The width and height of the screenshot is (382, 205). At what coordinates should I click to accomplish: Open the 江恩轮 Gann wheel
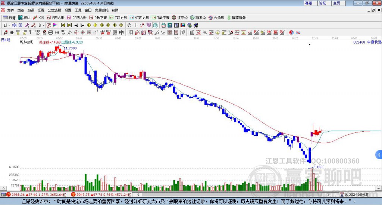[x=180, y=18]
